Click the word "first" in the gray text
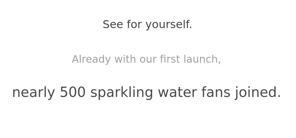This screenshot has width=296, height=138. pos(170,59)
